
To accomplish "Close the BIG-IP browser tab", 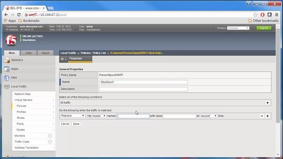I will [x=43, y=8].
